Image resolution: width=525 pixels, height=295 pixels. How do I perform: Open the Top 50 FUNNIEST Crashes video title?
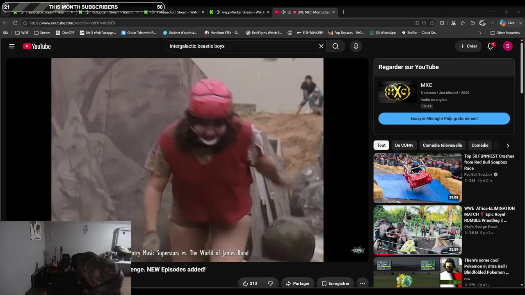click(489, 162)
